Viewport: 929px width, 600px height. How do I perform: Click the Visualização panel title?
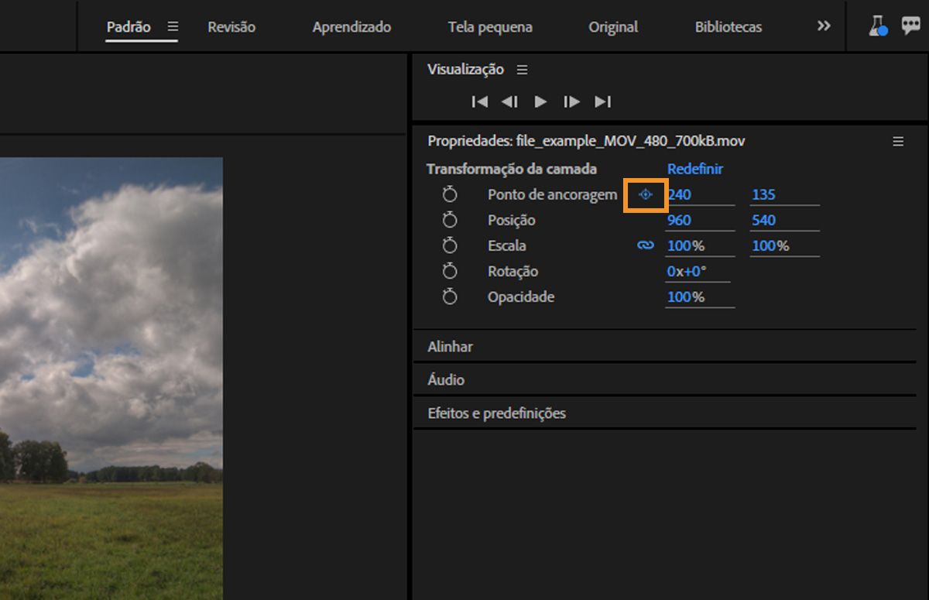click(465, 70)
